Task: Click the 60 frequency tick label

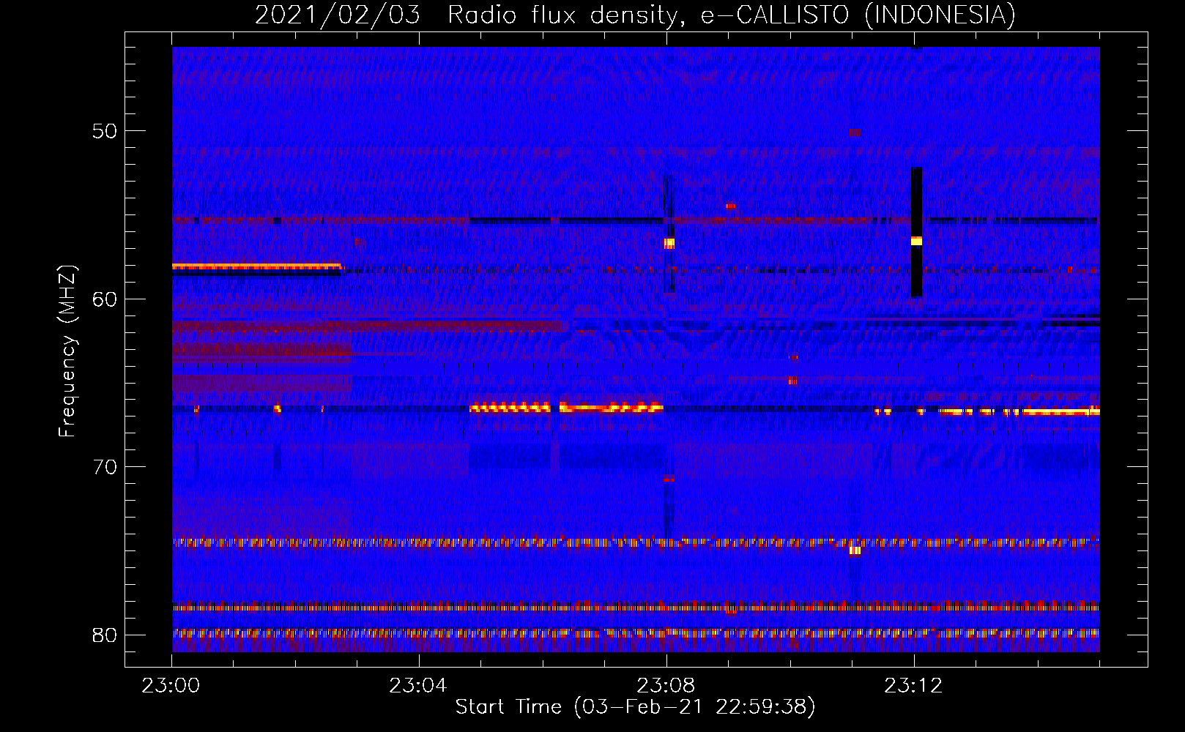Action: (105, 299)
